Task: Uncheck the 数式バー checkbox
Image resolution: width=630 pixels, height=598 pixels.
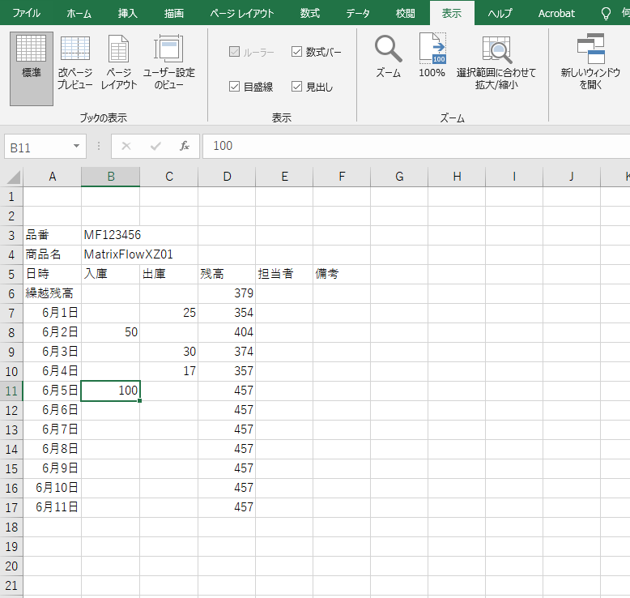Action: pos(296,52)
